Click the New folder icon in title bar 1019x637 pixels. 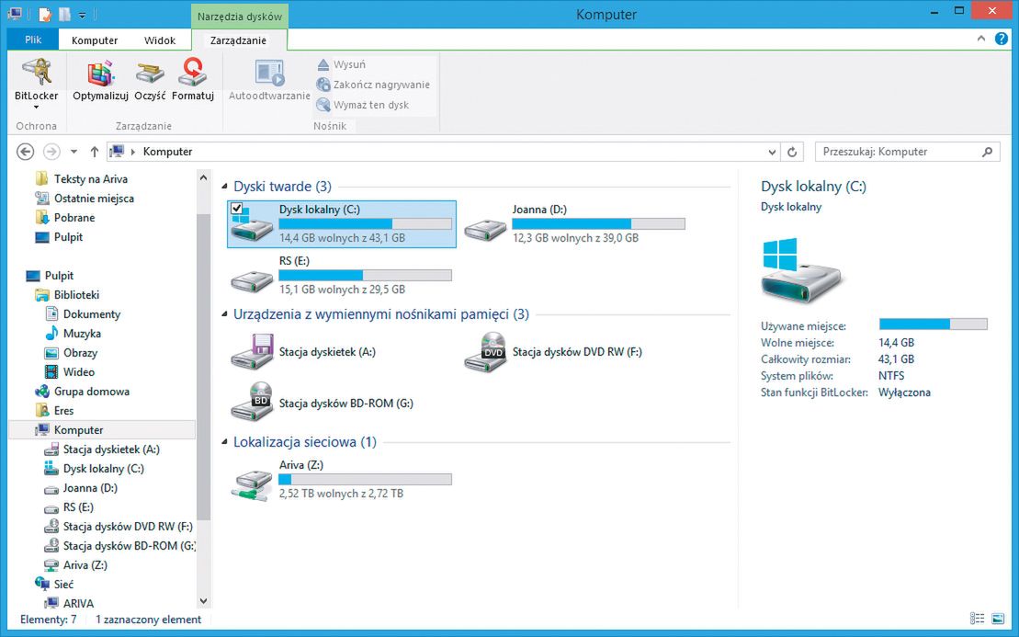[x=64, y=14]
